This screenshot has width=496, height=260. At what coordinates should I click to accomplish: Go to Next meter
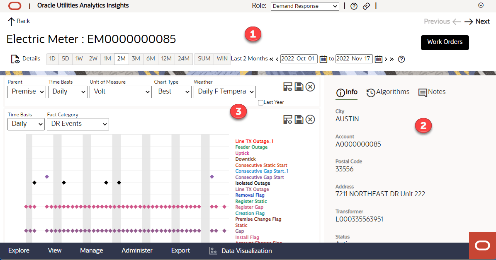[477, 21]
